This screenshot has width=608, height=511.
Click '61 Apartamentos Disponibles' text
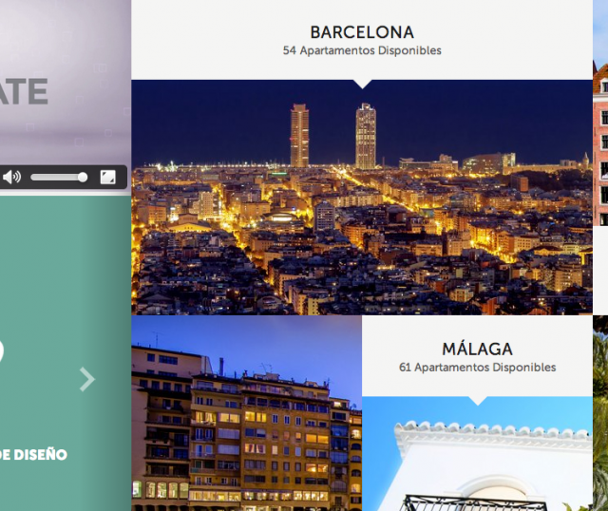click(477, 368)
